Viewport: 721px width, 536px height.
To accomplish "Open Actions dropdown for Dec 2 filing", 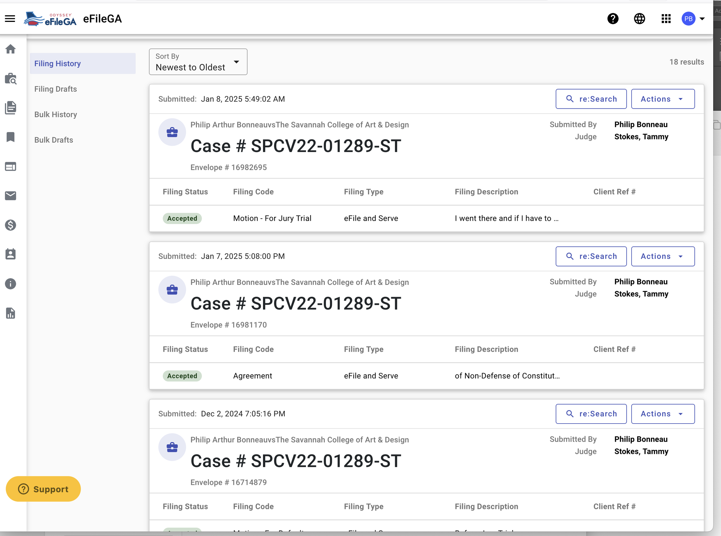I will click(662, 414).
